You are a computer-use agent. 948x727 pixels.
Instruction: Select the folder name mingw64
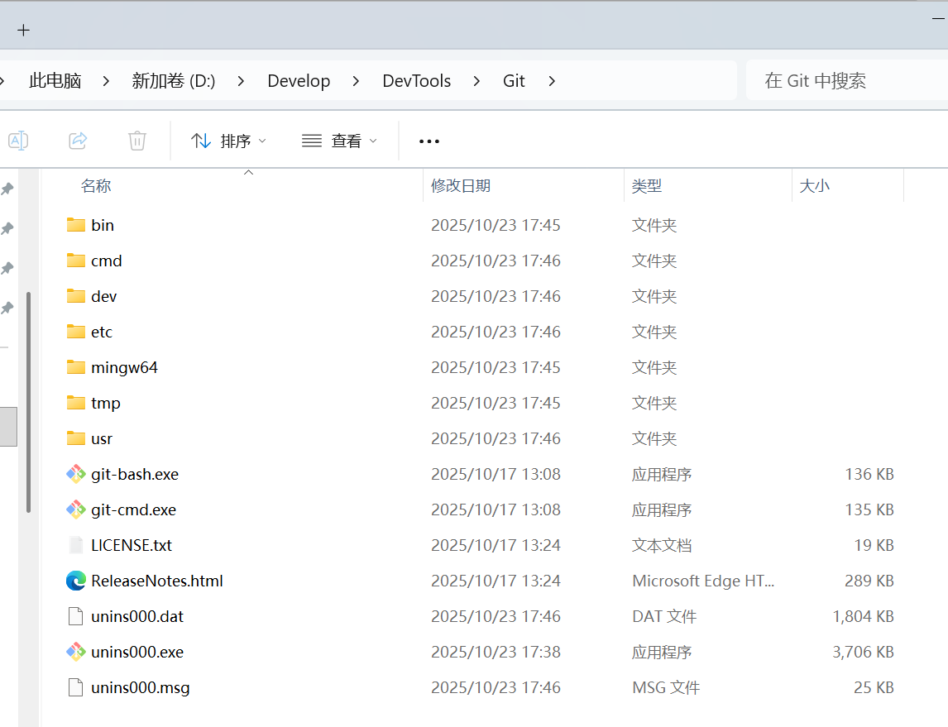click(x=125, y=367)
